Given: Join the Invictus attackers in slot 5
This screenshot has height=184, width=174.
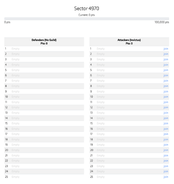Looking at the screenshot, I should [166, 70].
